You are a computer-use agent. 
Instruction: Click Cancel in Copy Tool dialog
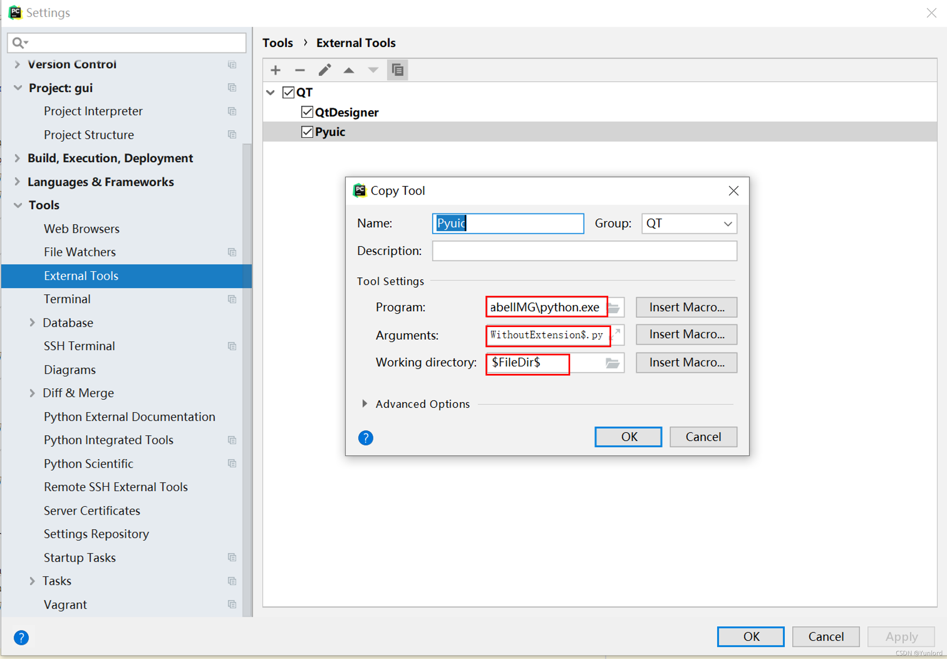[x=703, y=437]
